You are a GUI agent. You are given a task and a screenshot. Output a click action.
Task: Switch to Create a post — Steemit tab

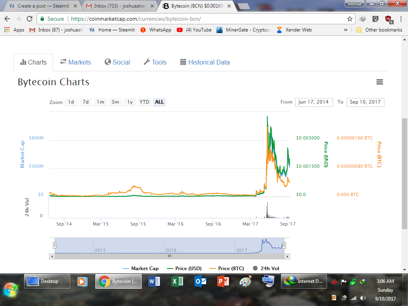[43, 6]
